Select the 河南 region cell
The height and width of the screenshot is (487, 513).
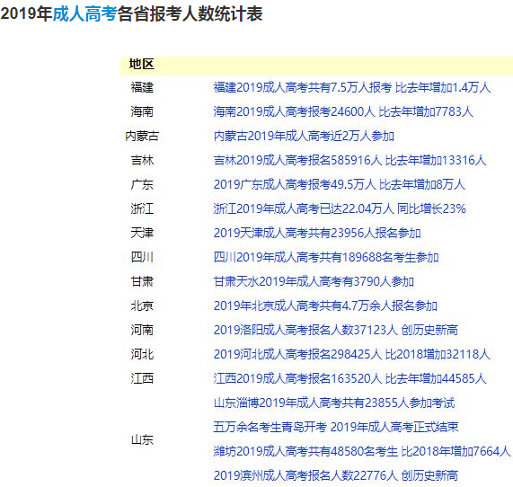click(142, 330)
